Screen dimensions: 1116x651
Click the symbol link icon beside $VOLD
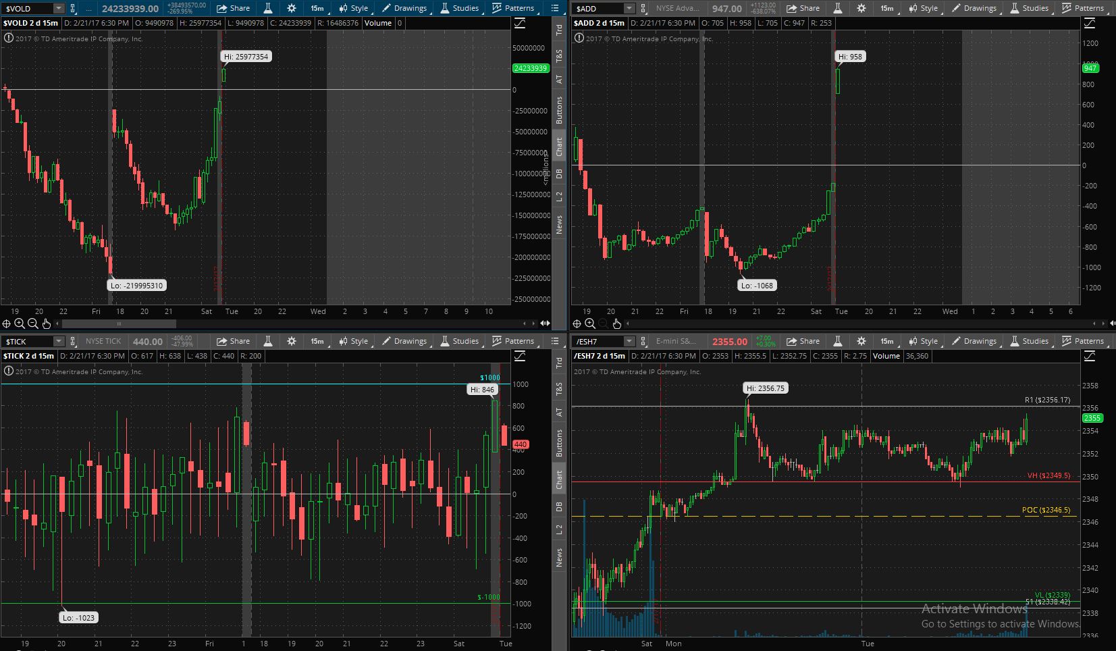73,8
